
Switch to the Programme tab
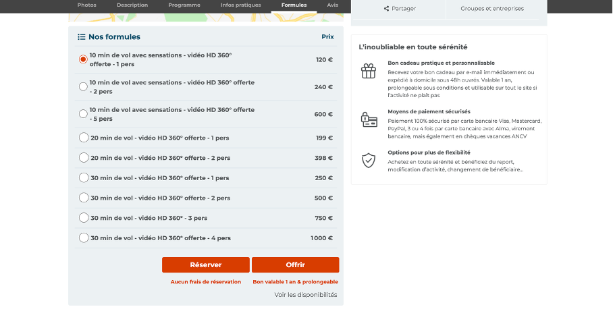(x=184, y=5)
